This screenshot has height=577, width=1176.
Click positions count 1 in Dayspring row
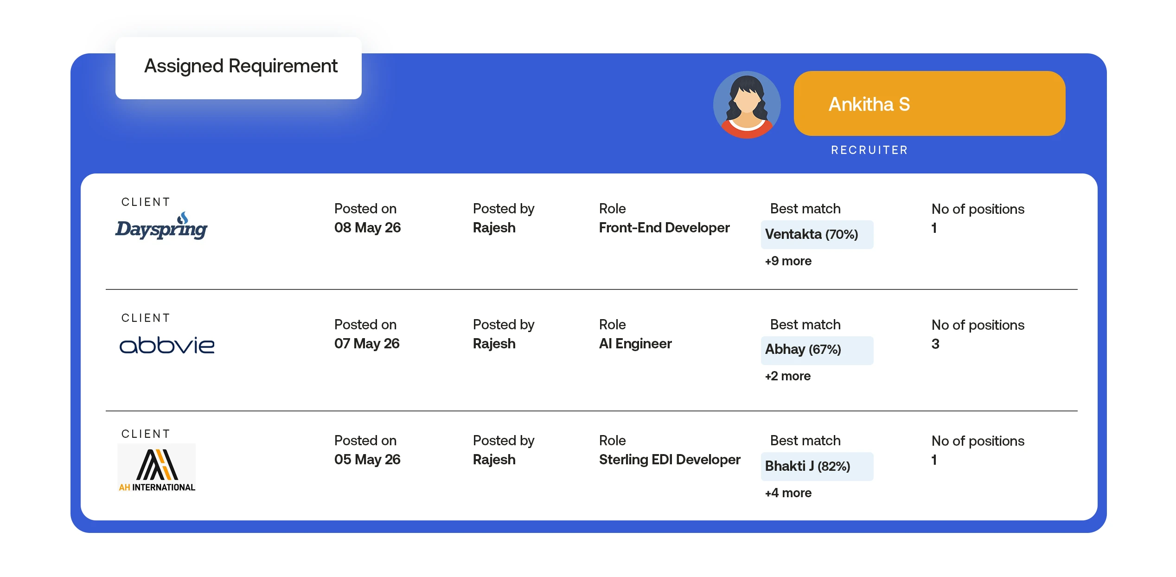[x=934, y=228]
